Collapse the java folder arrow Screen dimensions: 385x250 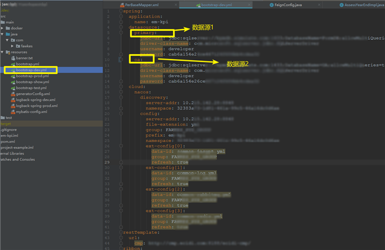(x=2, y=34)
